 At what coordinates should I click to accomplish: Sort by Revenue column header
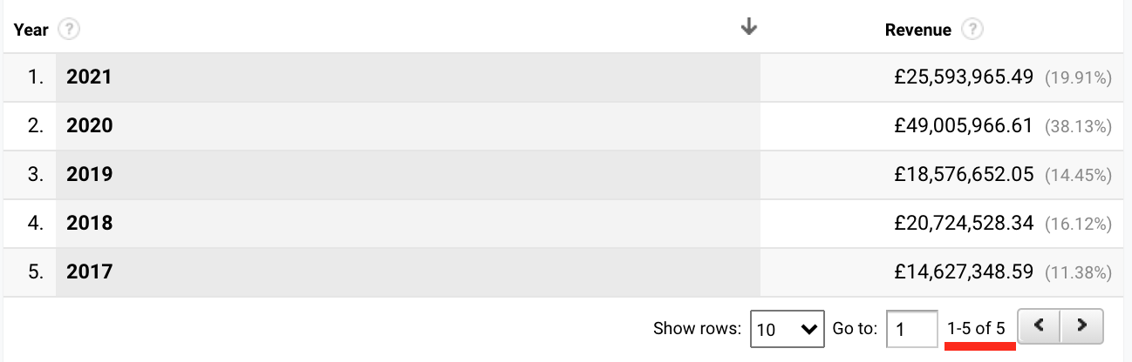coord(917,30)
